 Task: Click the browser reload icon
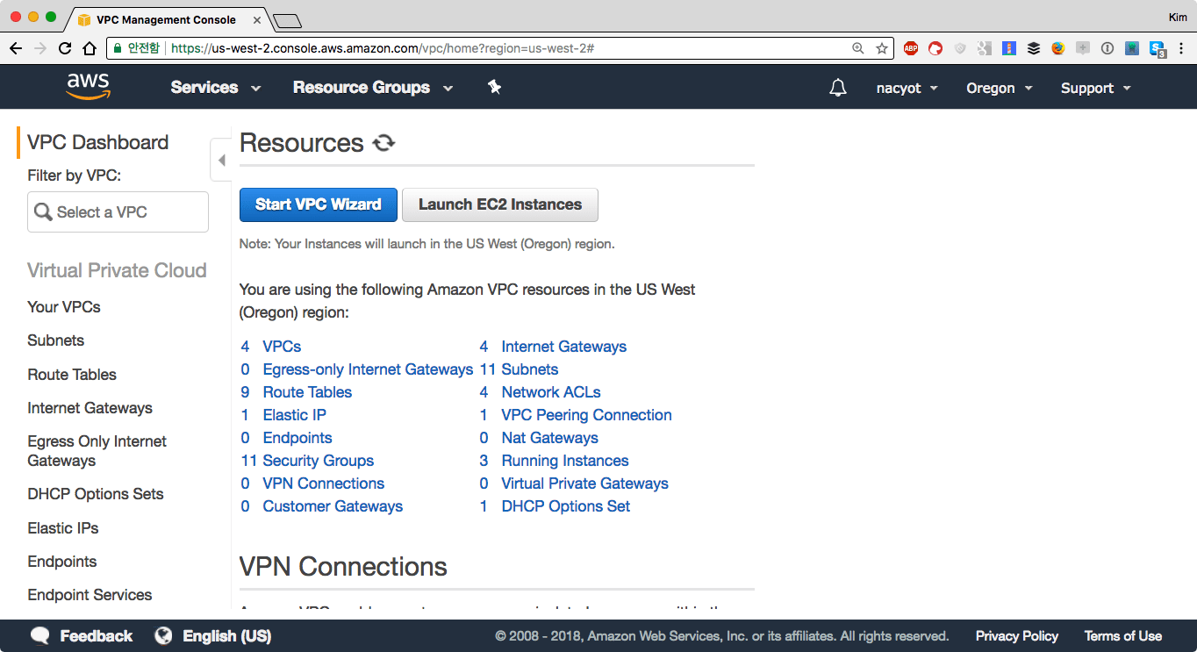click(65, 48)
